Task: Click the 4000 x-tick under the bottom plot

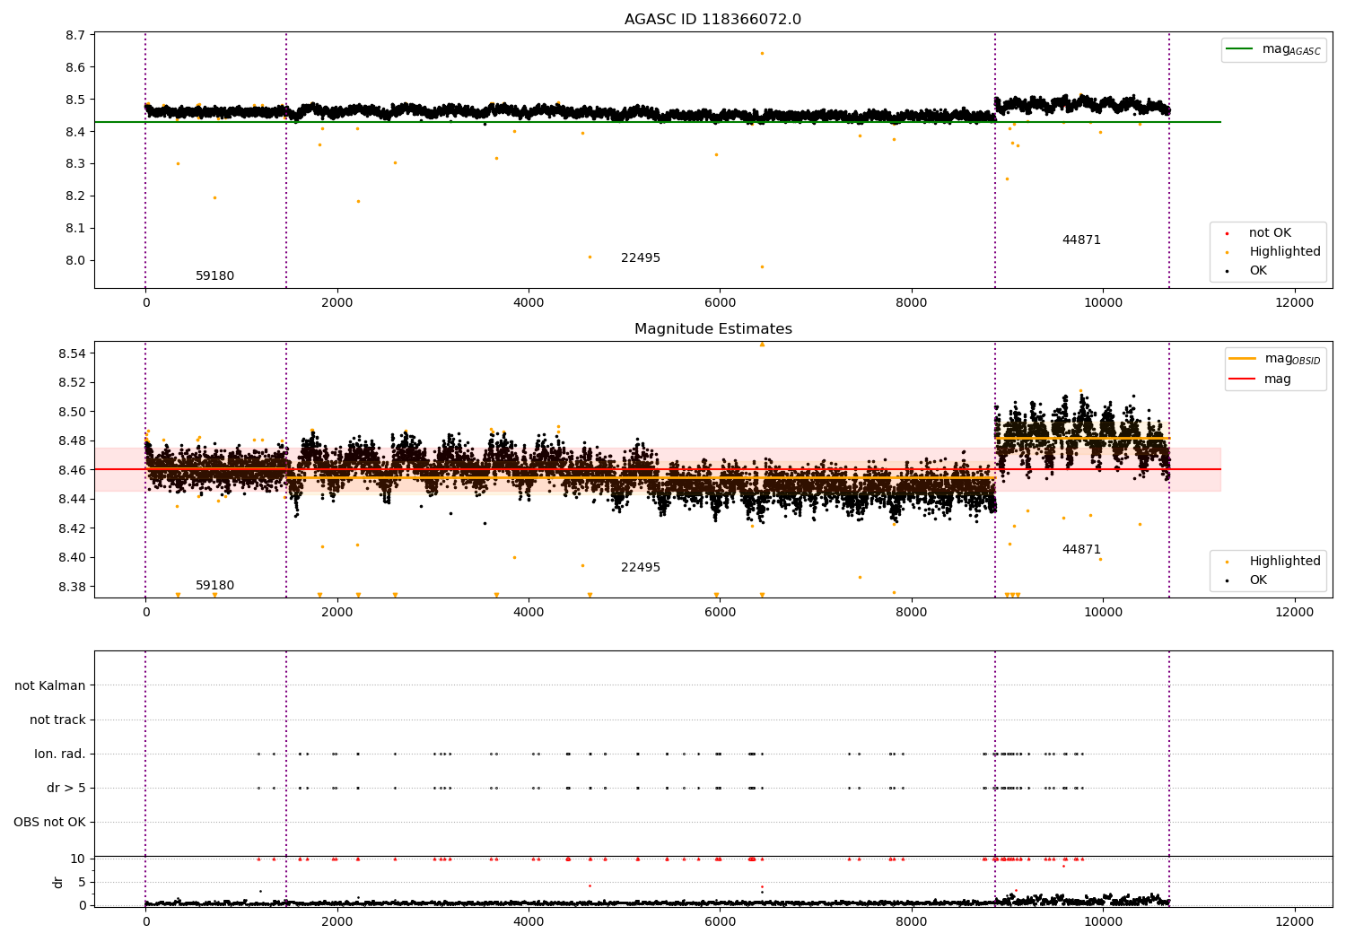Action: point(529,921)
